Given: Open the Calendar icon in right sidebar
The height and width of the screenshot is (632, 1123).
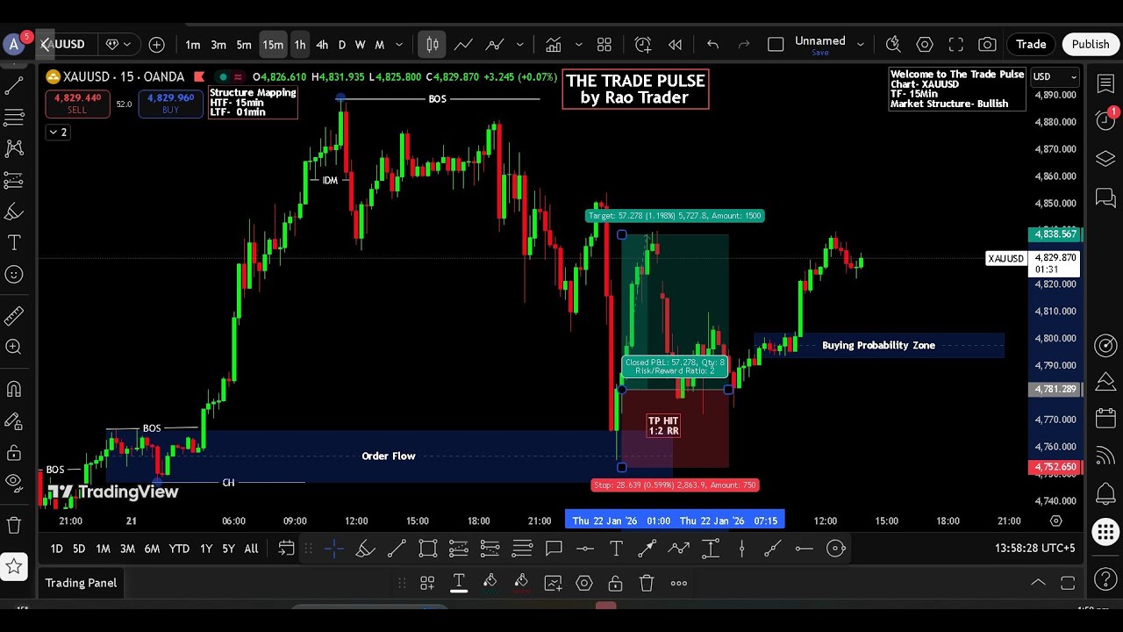Looking at the screenshot, I should pyautogui.click(x=1105, y=419).
